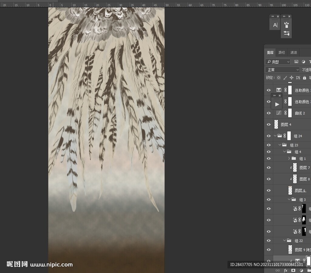Screen dimensions: 311x273
Task: Click the lock all padlock icon
Action: (305, 78)
